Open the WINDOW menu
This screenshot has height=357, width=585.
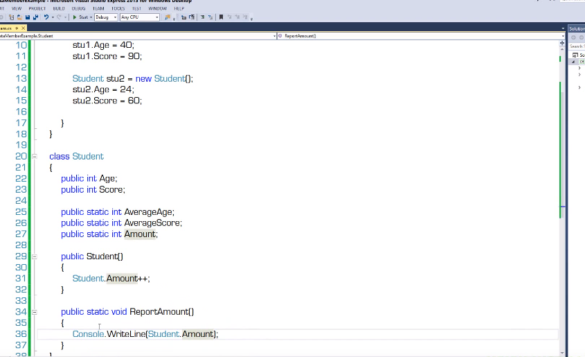pyautogui.click(x=157, y=8)
